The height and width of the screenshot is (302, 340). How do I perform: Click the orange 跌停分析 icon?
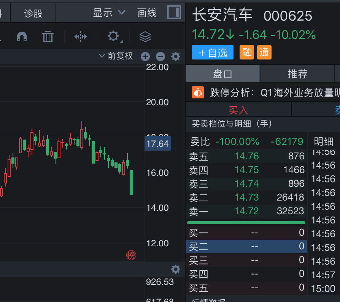tap(198, 92)
